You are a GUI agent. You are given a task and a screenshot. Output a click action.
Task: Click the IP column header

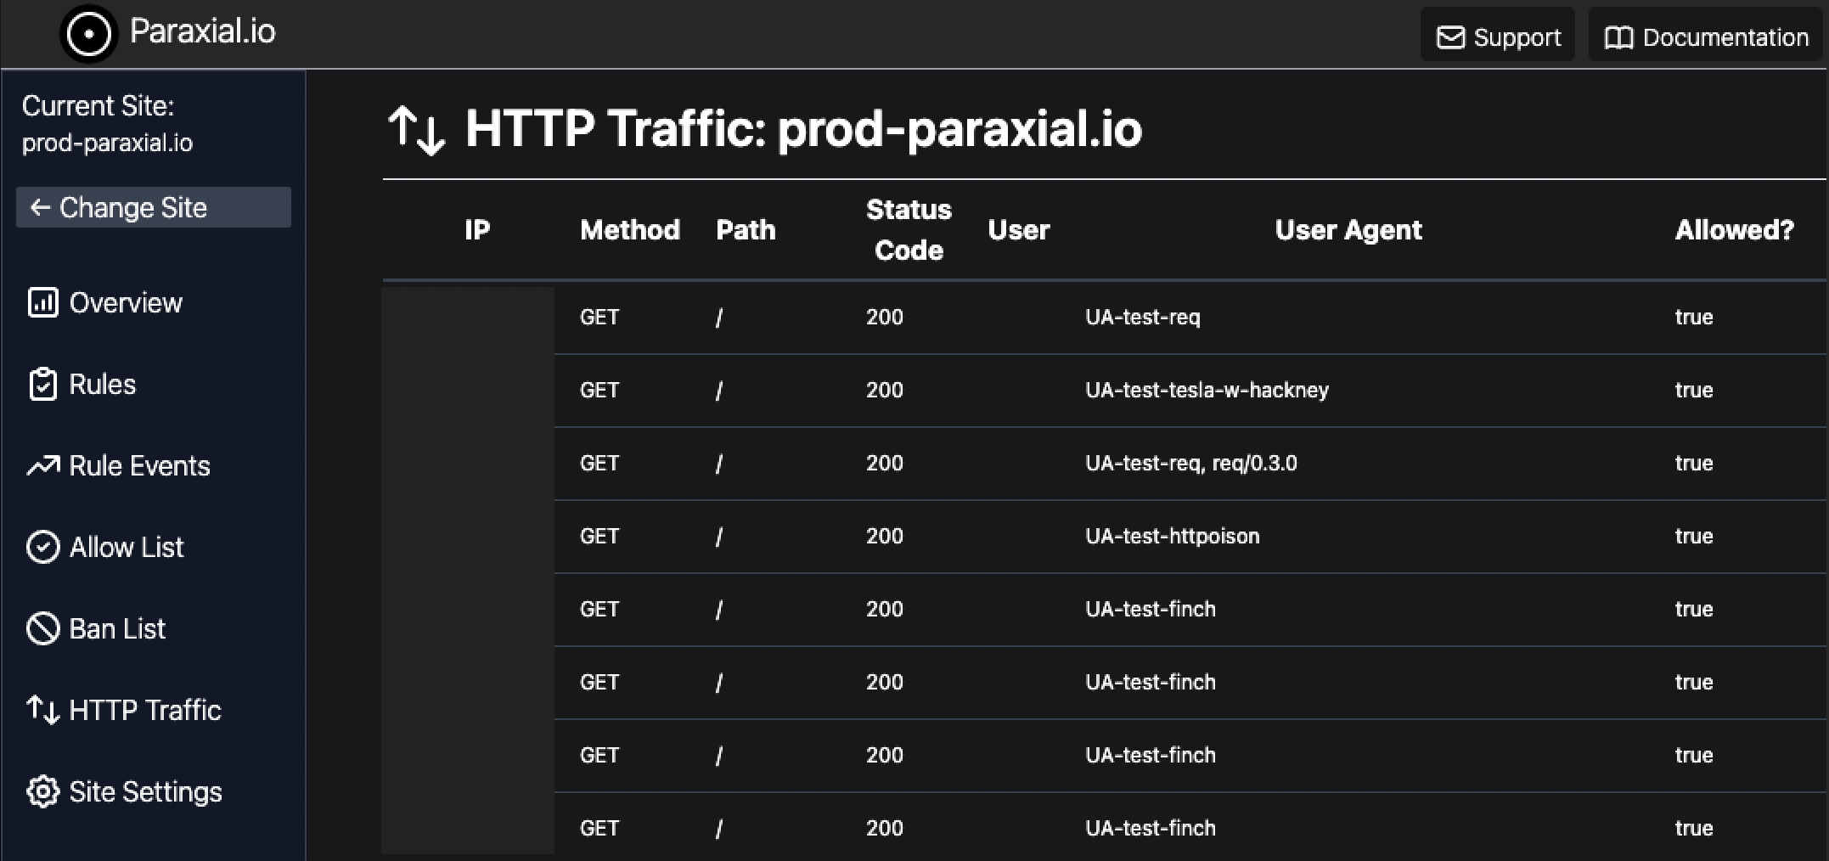coord(477,230)
